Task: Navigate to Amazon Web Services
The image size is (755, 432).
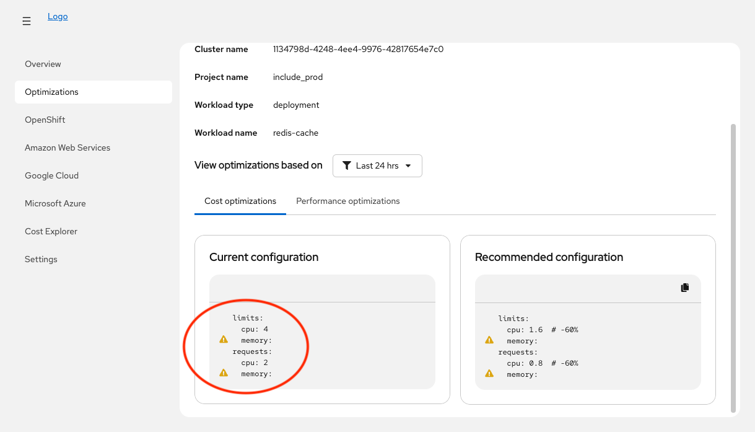Action: tap(68, 148)
